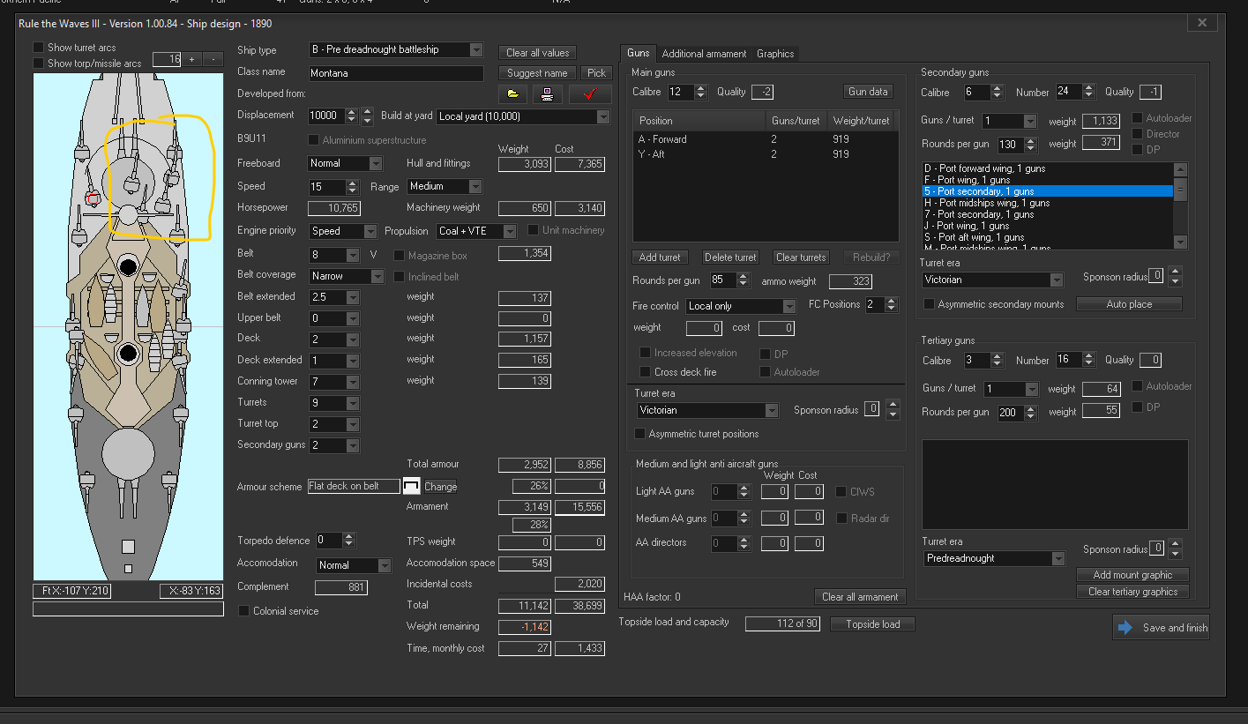Click Add mount graphic button
Viewport: 1248px width, 724px height.
1132,575
